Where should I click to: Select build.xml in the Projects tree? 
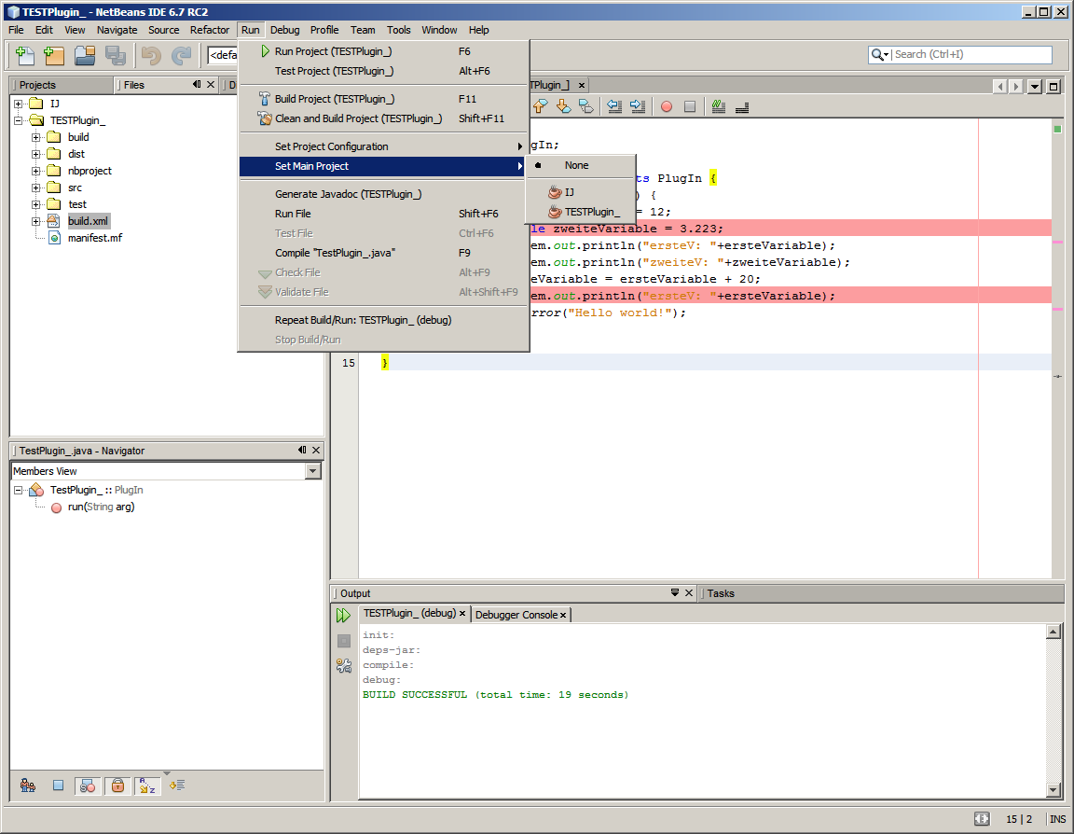(x=89, y=221)
